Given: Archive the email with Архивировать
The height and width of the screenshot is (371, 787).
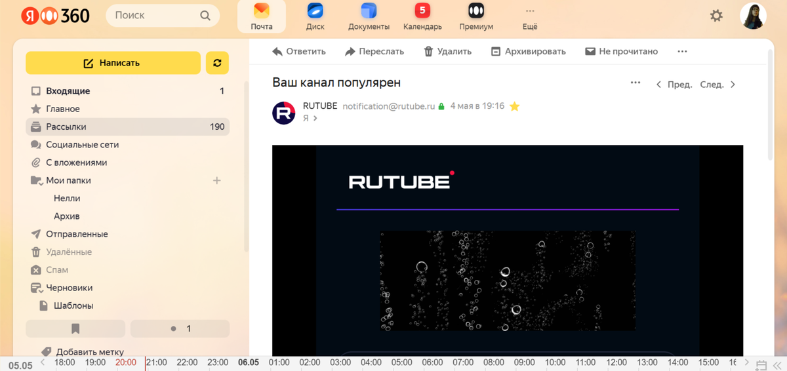Looking at the screenshot, I should (x=529, y=51).
